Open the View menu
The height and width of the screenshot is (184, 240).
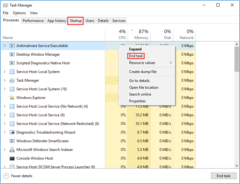click(x=34, y=13)
